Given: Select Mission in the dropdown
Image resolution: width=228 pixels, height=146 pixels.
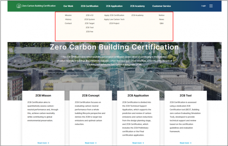Looking at the screenshot, I should [68, 15].
